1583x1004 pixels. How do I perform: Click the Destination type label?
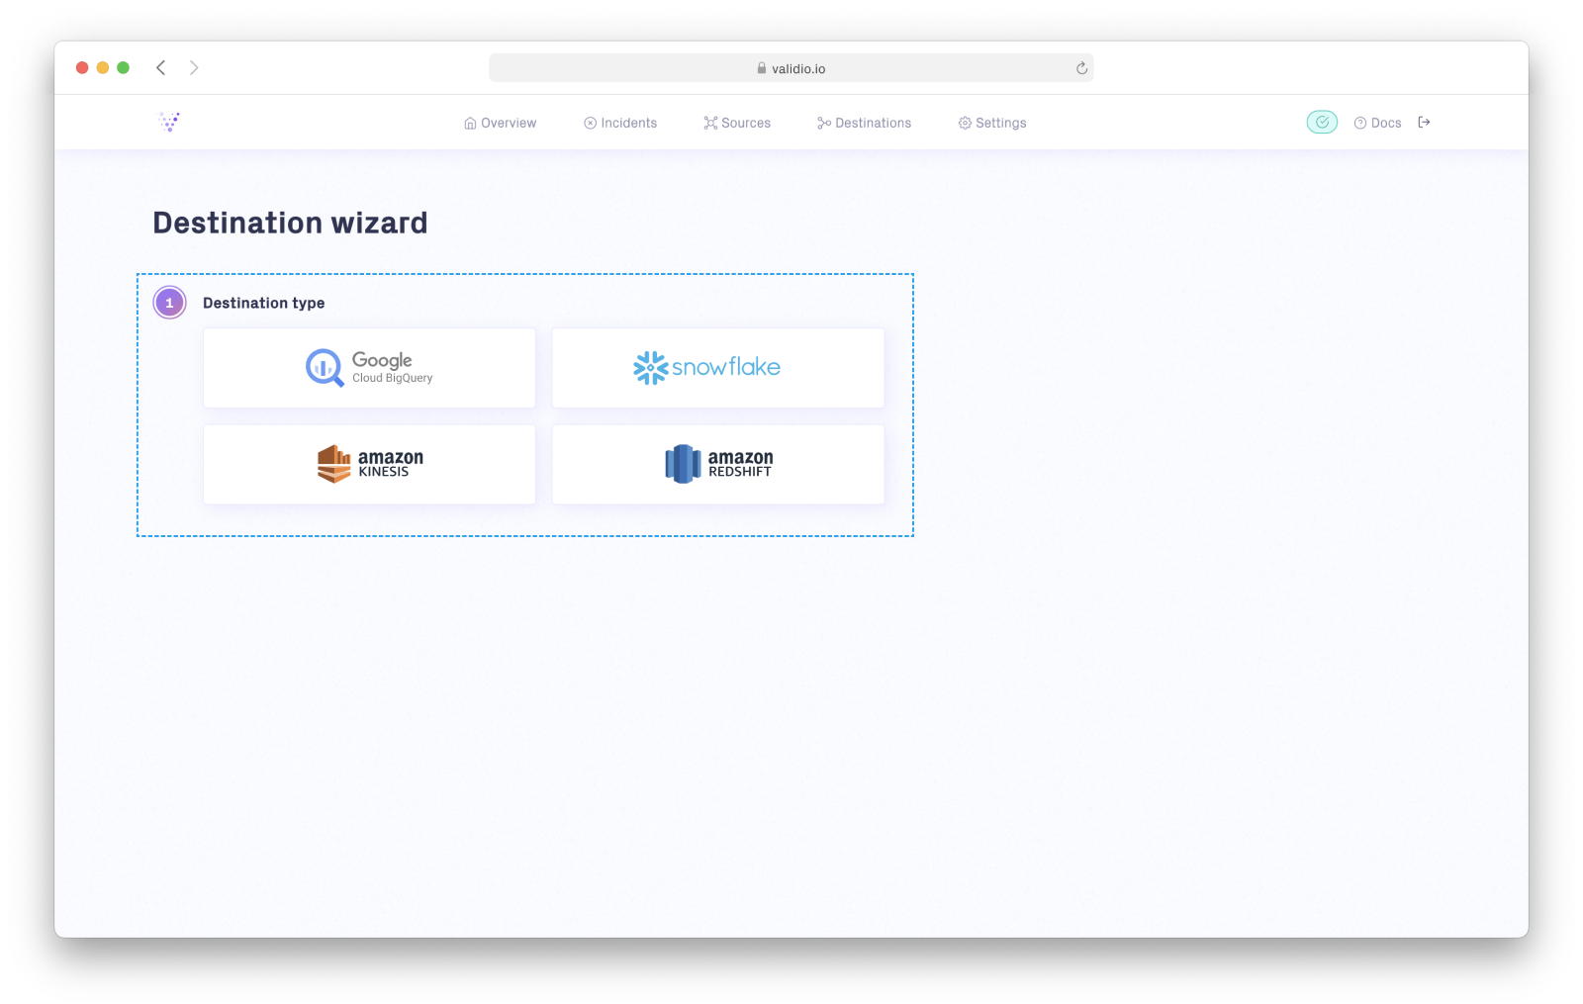pos(263,303)
